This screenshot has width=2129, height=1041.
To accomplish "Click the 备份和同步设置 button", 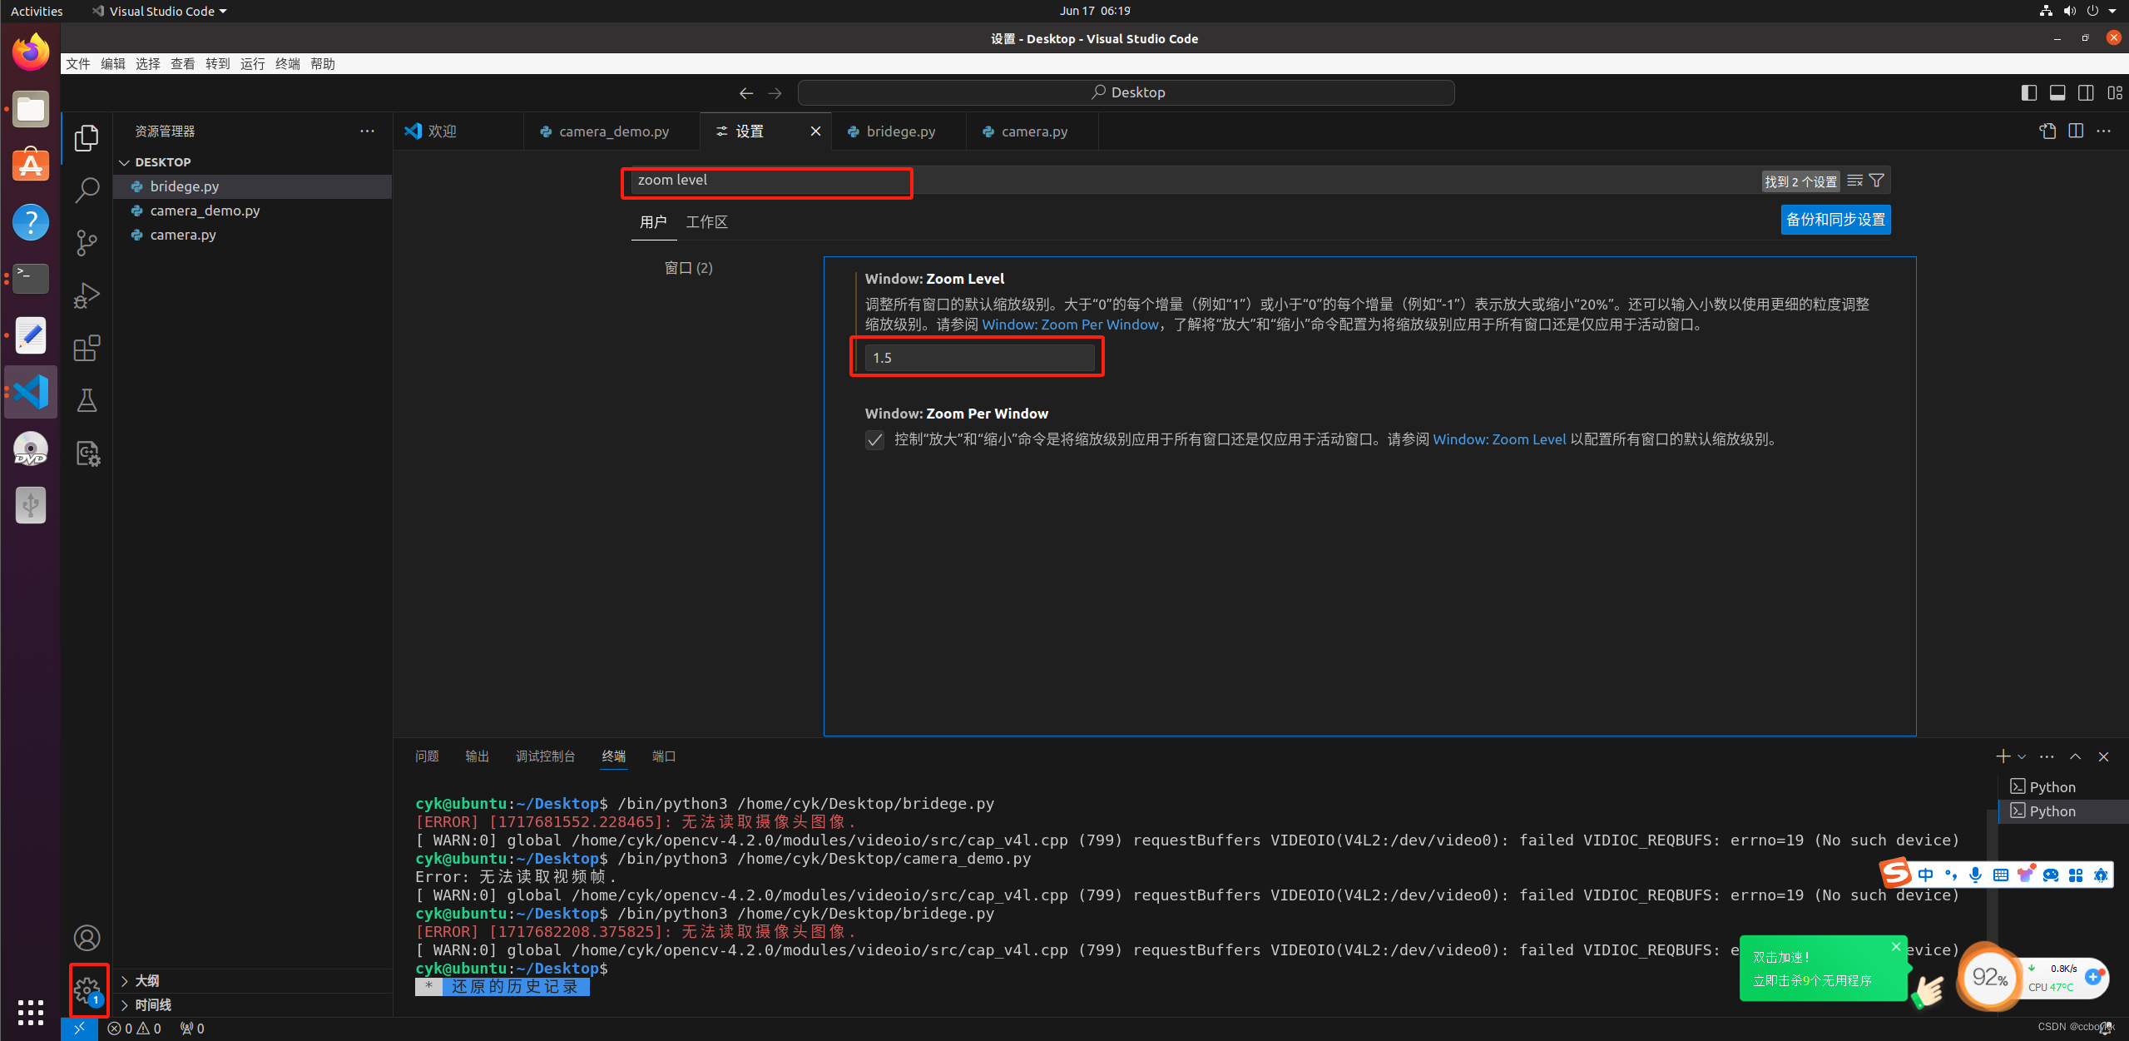I will (1835, 220).
